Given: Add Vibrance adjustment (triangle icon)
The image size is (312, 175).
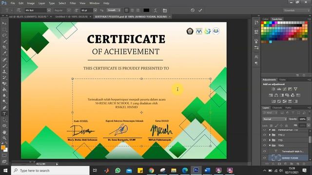Looking at the screenshot, I should (295, 89).
